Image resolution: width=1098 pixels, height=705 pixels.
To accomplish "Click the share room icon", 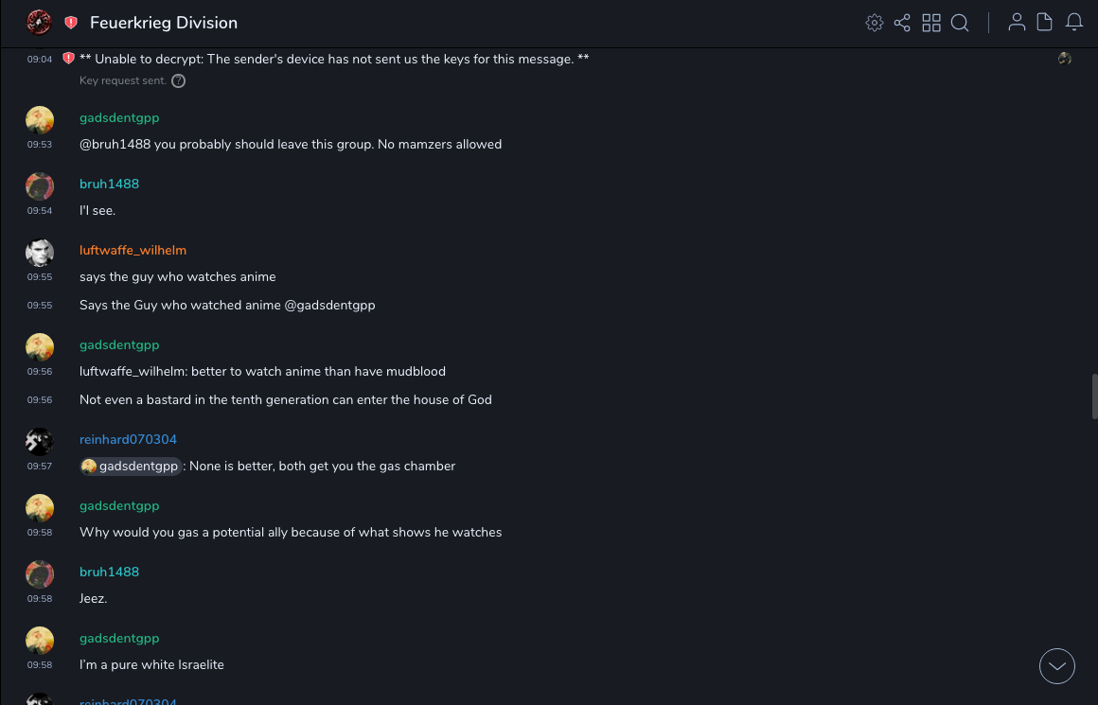I will (x=902, y=23).
